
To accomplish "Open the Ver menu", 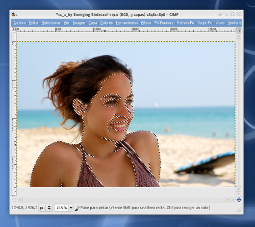I will (66, 23).
